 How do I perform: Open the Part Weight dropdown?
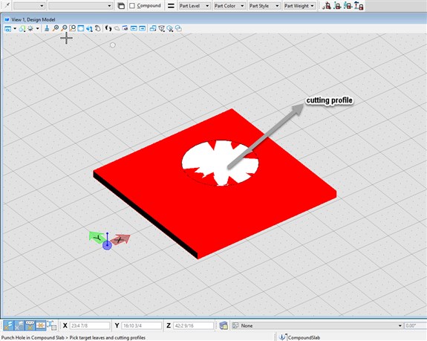299,6
